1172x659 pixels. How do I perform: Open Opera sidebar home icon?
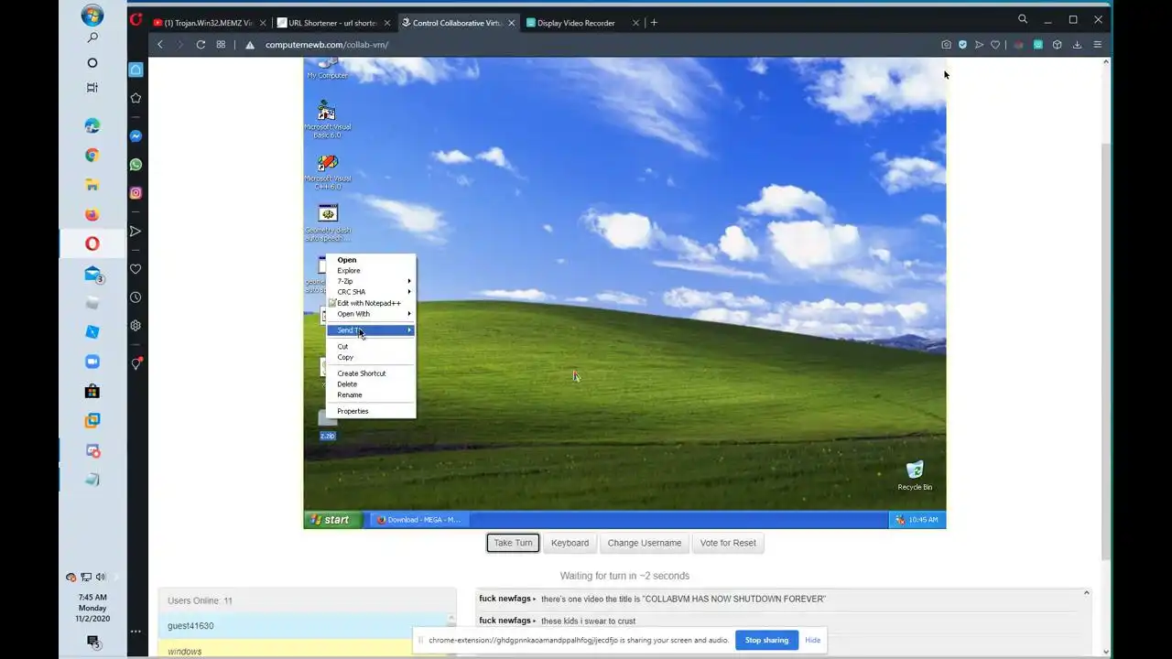click(x=136, y=70)
